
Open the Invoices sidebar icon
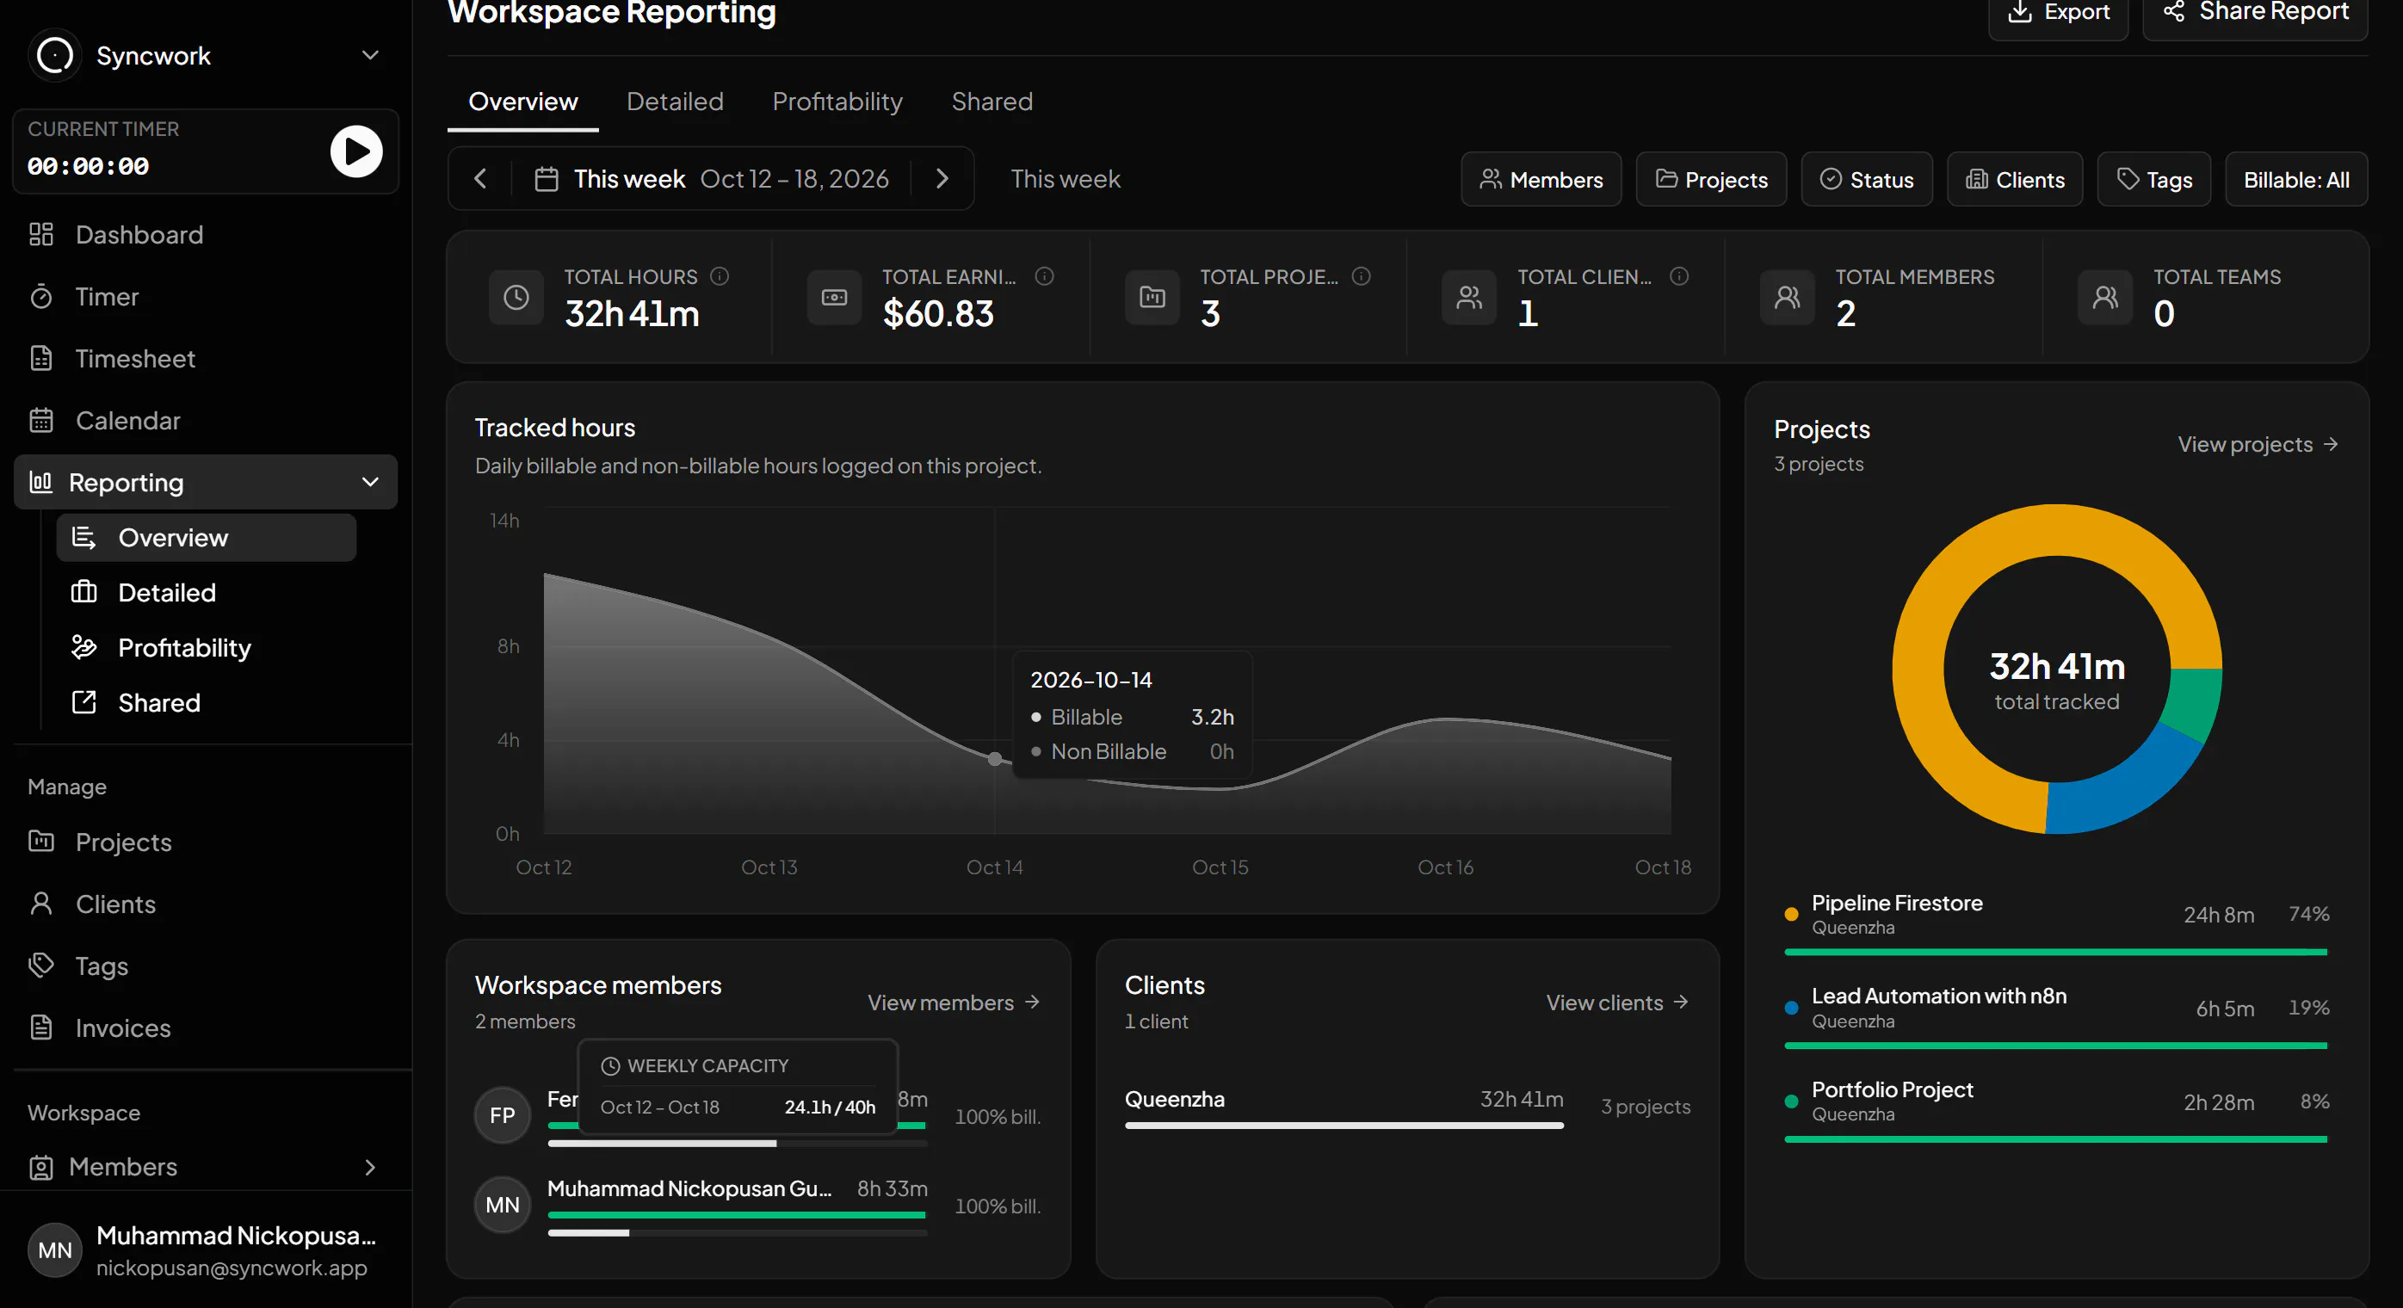pos(41,1028)
